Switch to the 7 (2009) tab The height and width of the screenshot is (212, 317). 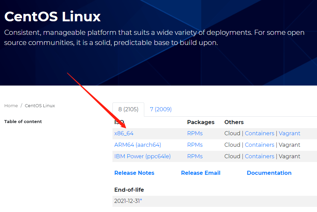[x=161, y=110]
